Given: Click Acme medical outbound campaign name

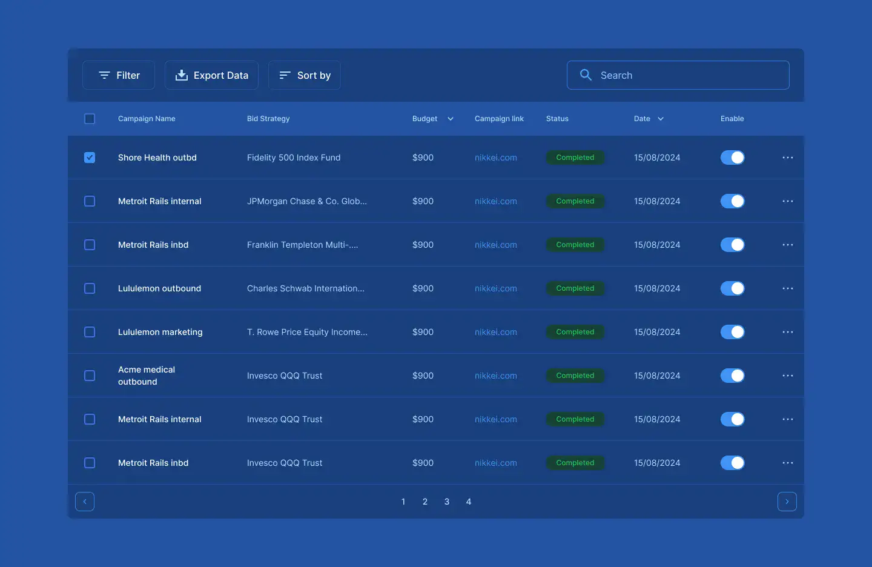Looking at the screenshot, I should click(147, 376).
